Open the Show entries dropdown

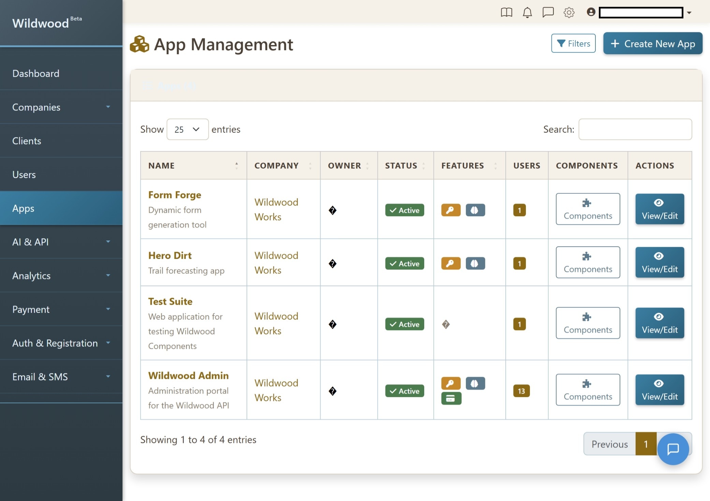[187, 129]
